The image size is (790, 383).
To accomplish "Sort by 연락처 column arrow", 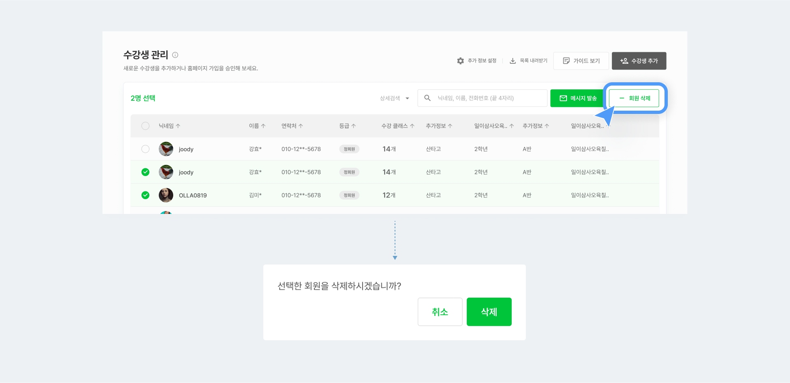I will coord(301,126).
